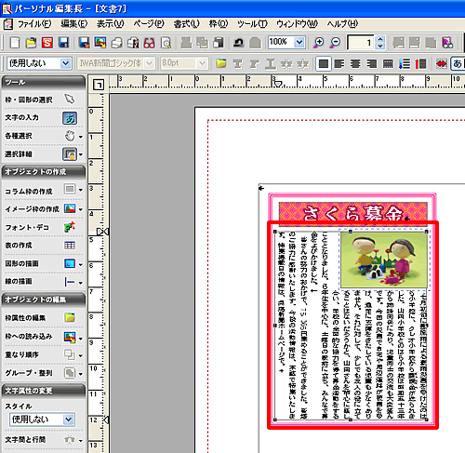
Task: Open the 使用しない style dropdown in toolbar
Action: point(65,63)
